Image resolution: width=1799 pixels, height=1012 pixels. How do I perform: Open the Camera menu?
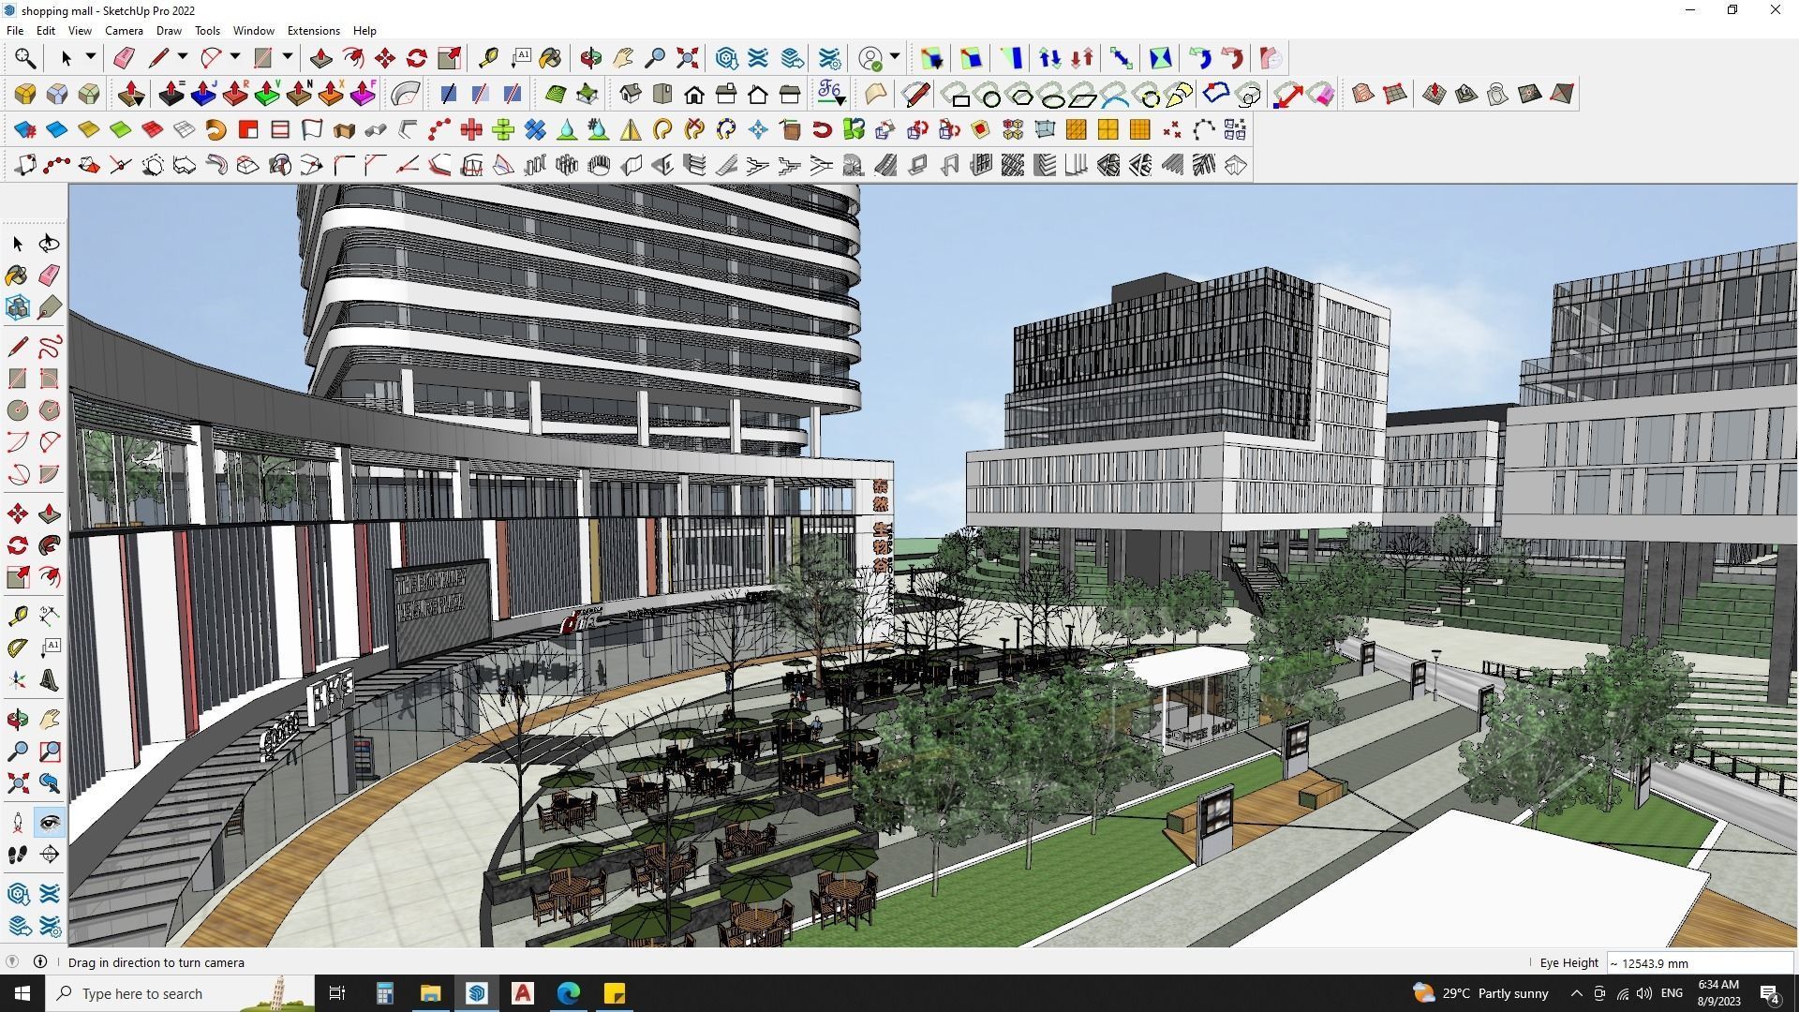124,31
